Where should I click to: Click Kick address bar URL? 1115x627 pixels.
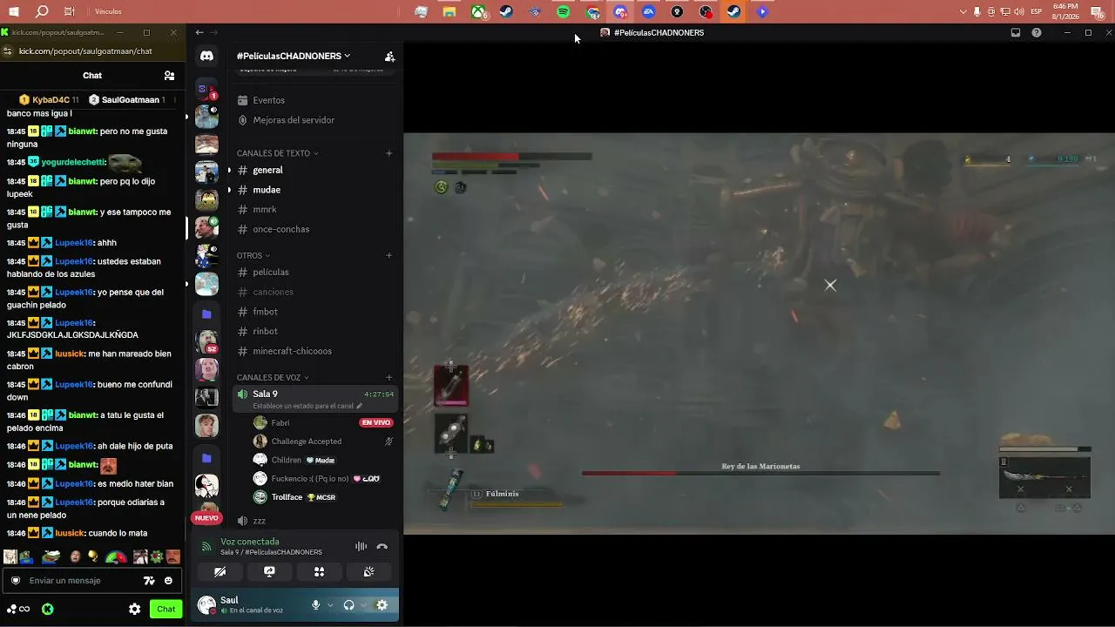[85, 51]
